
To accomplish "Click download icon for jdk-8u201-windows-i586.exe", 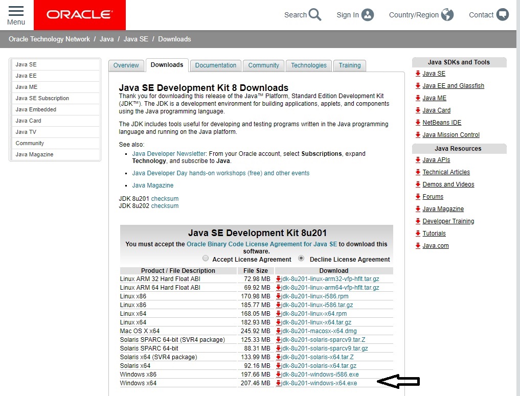I will click(279, 375).
